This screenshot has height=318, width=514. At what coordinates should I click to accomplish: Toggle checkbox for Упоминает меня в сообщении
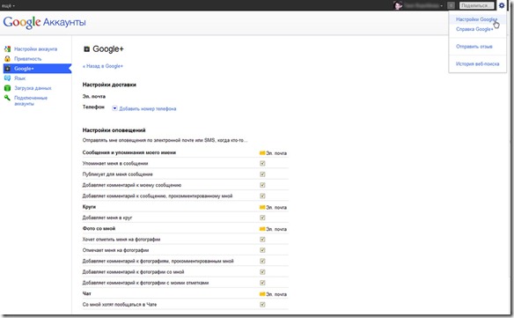pyautogui.click(x=262, y=164)
